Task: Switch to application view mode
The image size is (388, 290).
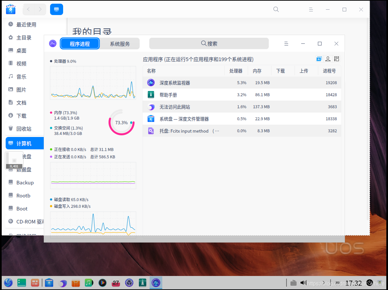Action: click(319, 58)
